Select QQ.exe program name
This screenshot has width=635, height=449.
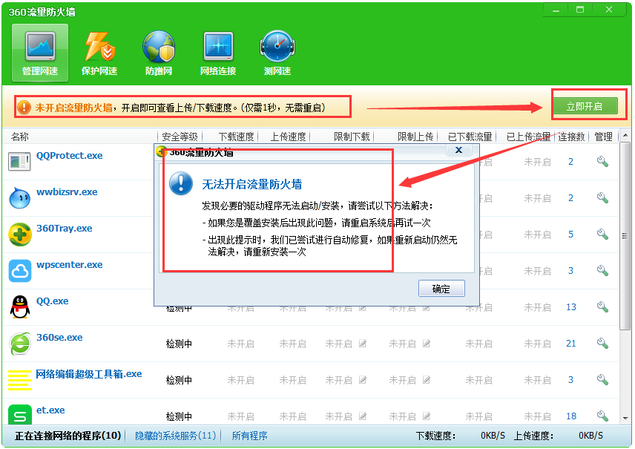pyautogui.click(x=52, y=301)
